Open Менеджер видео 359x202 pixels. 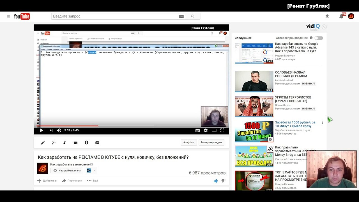tap(211, 142)
